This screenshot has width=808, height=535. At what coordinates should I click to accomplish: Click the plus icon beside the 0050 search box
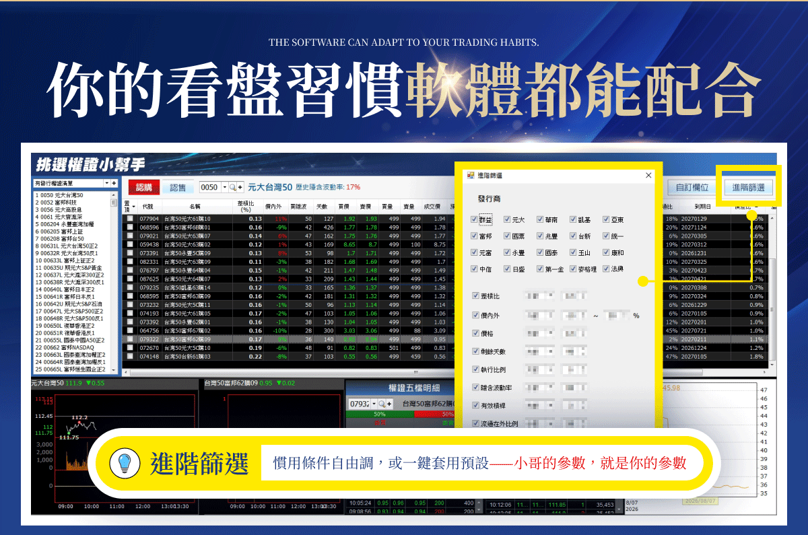[240, 188]
